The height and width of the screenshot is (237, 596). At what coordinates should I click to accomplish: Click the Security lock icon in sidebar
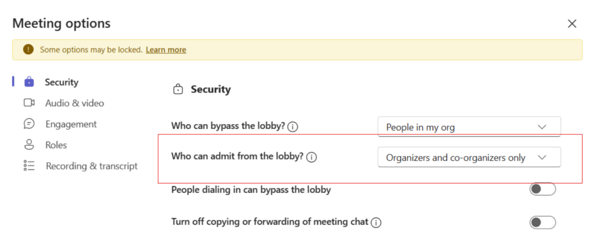pos(29,82)
